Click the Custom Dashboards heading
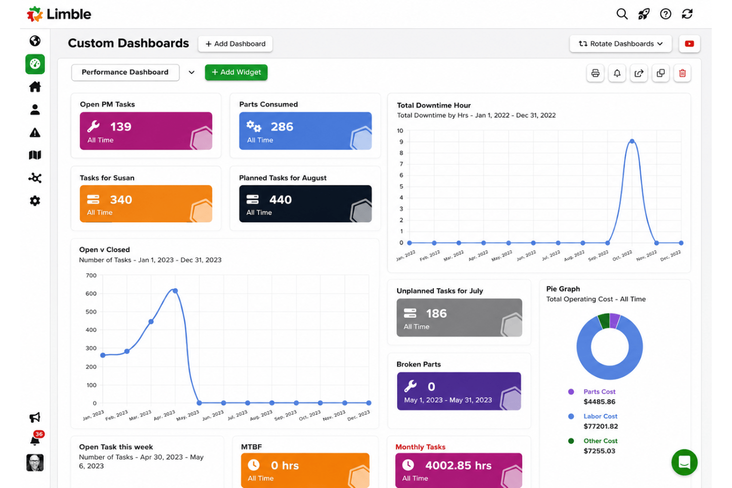The width and height of the screenshot is (732, 488). [x=128, y=44]
